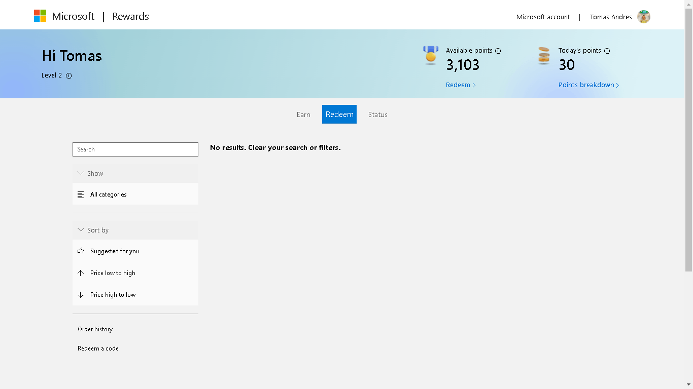Click the 3,103 available points value
This screenshot has width=693, height=389.
463,65
